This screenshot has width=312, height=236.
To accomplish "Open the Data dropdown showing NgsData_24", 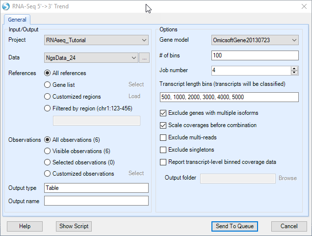I will point(91,58).
